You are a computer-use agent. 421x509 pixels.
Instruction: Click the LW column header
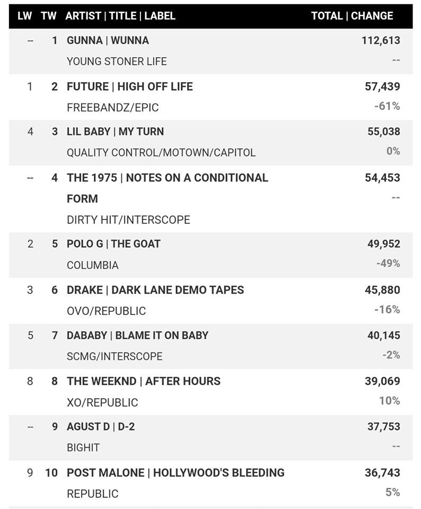(24, 16)
